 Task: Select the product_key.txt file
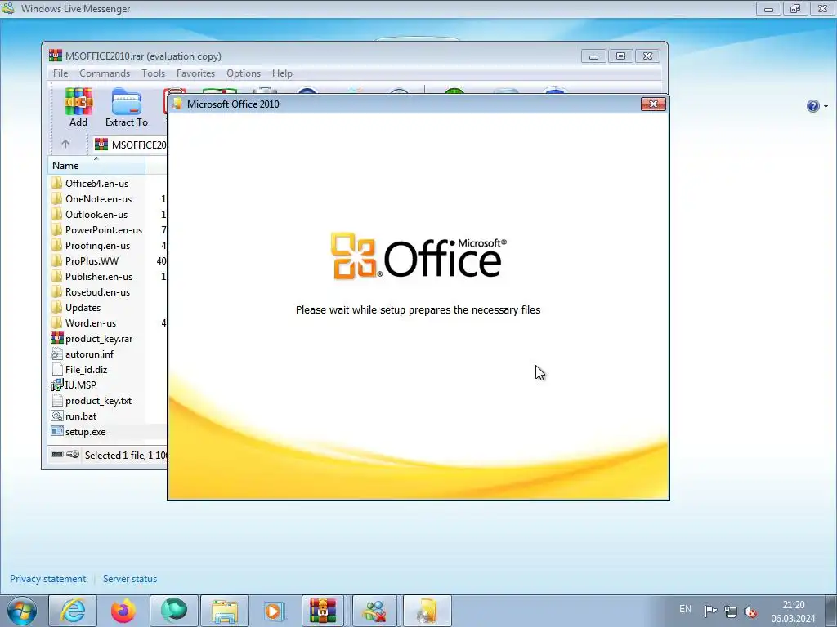(x=98, y=400)
